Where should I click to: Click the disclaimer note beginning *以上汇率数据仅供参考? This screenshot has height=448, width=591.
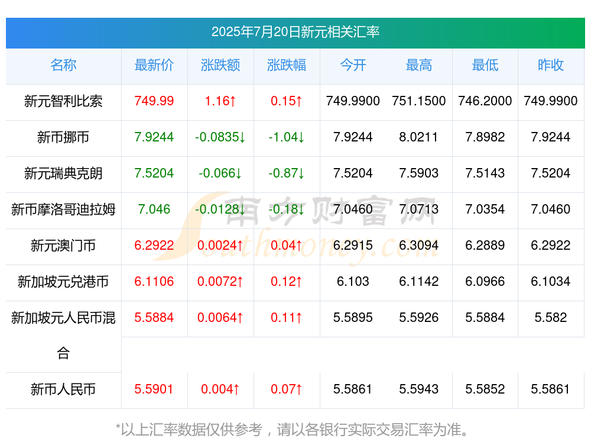[x=292, y=430]
